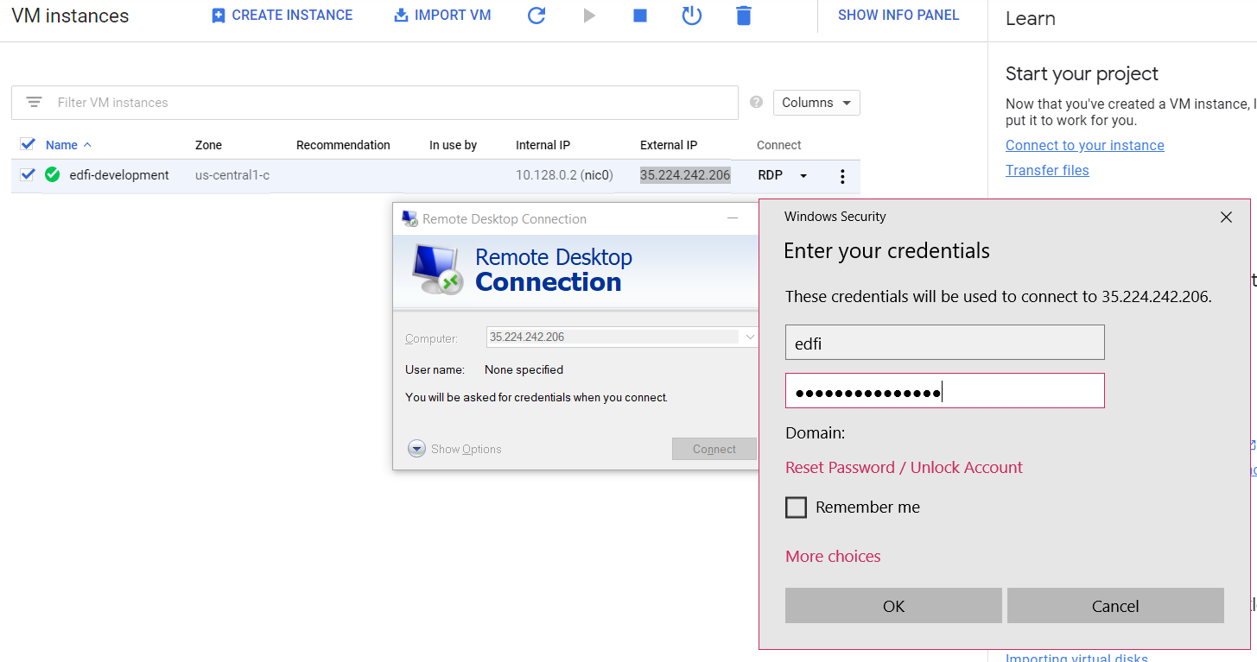
Task: Click the Internal IP 10.128.0.2 cell
Action: [564, 175]
